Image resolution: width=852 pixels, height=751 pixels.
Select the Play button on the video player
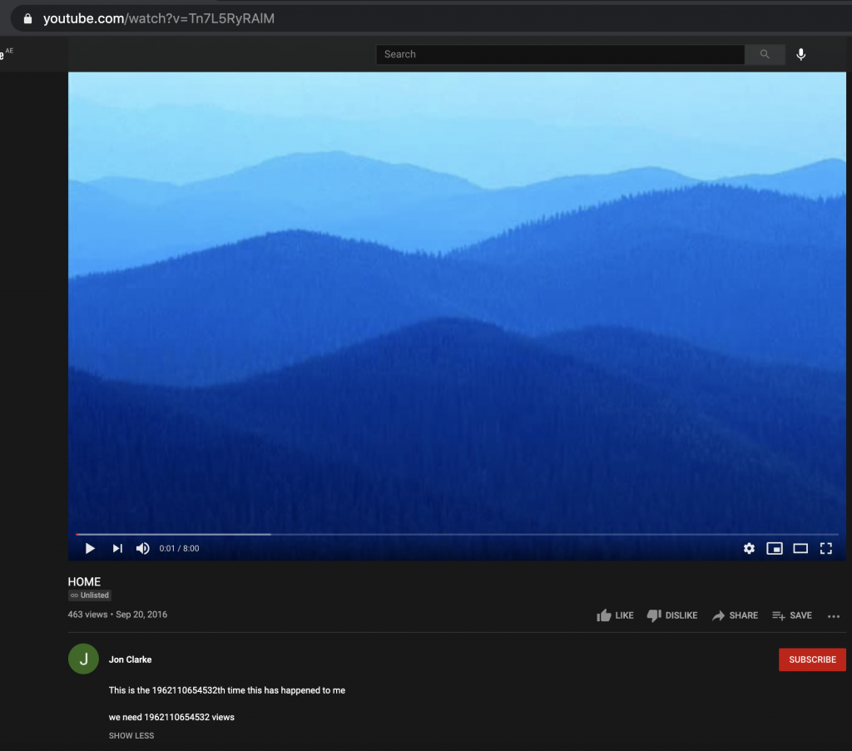click(x=89, y=548)
